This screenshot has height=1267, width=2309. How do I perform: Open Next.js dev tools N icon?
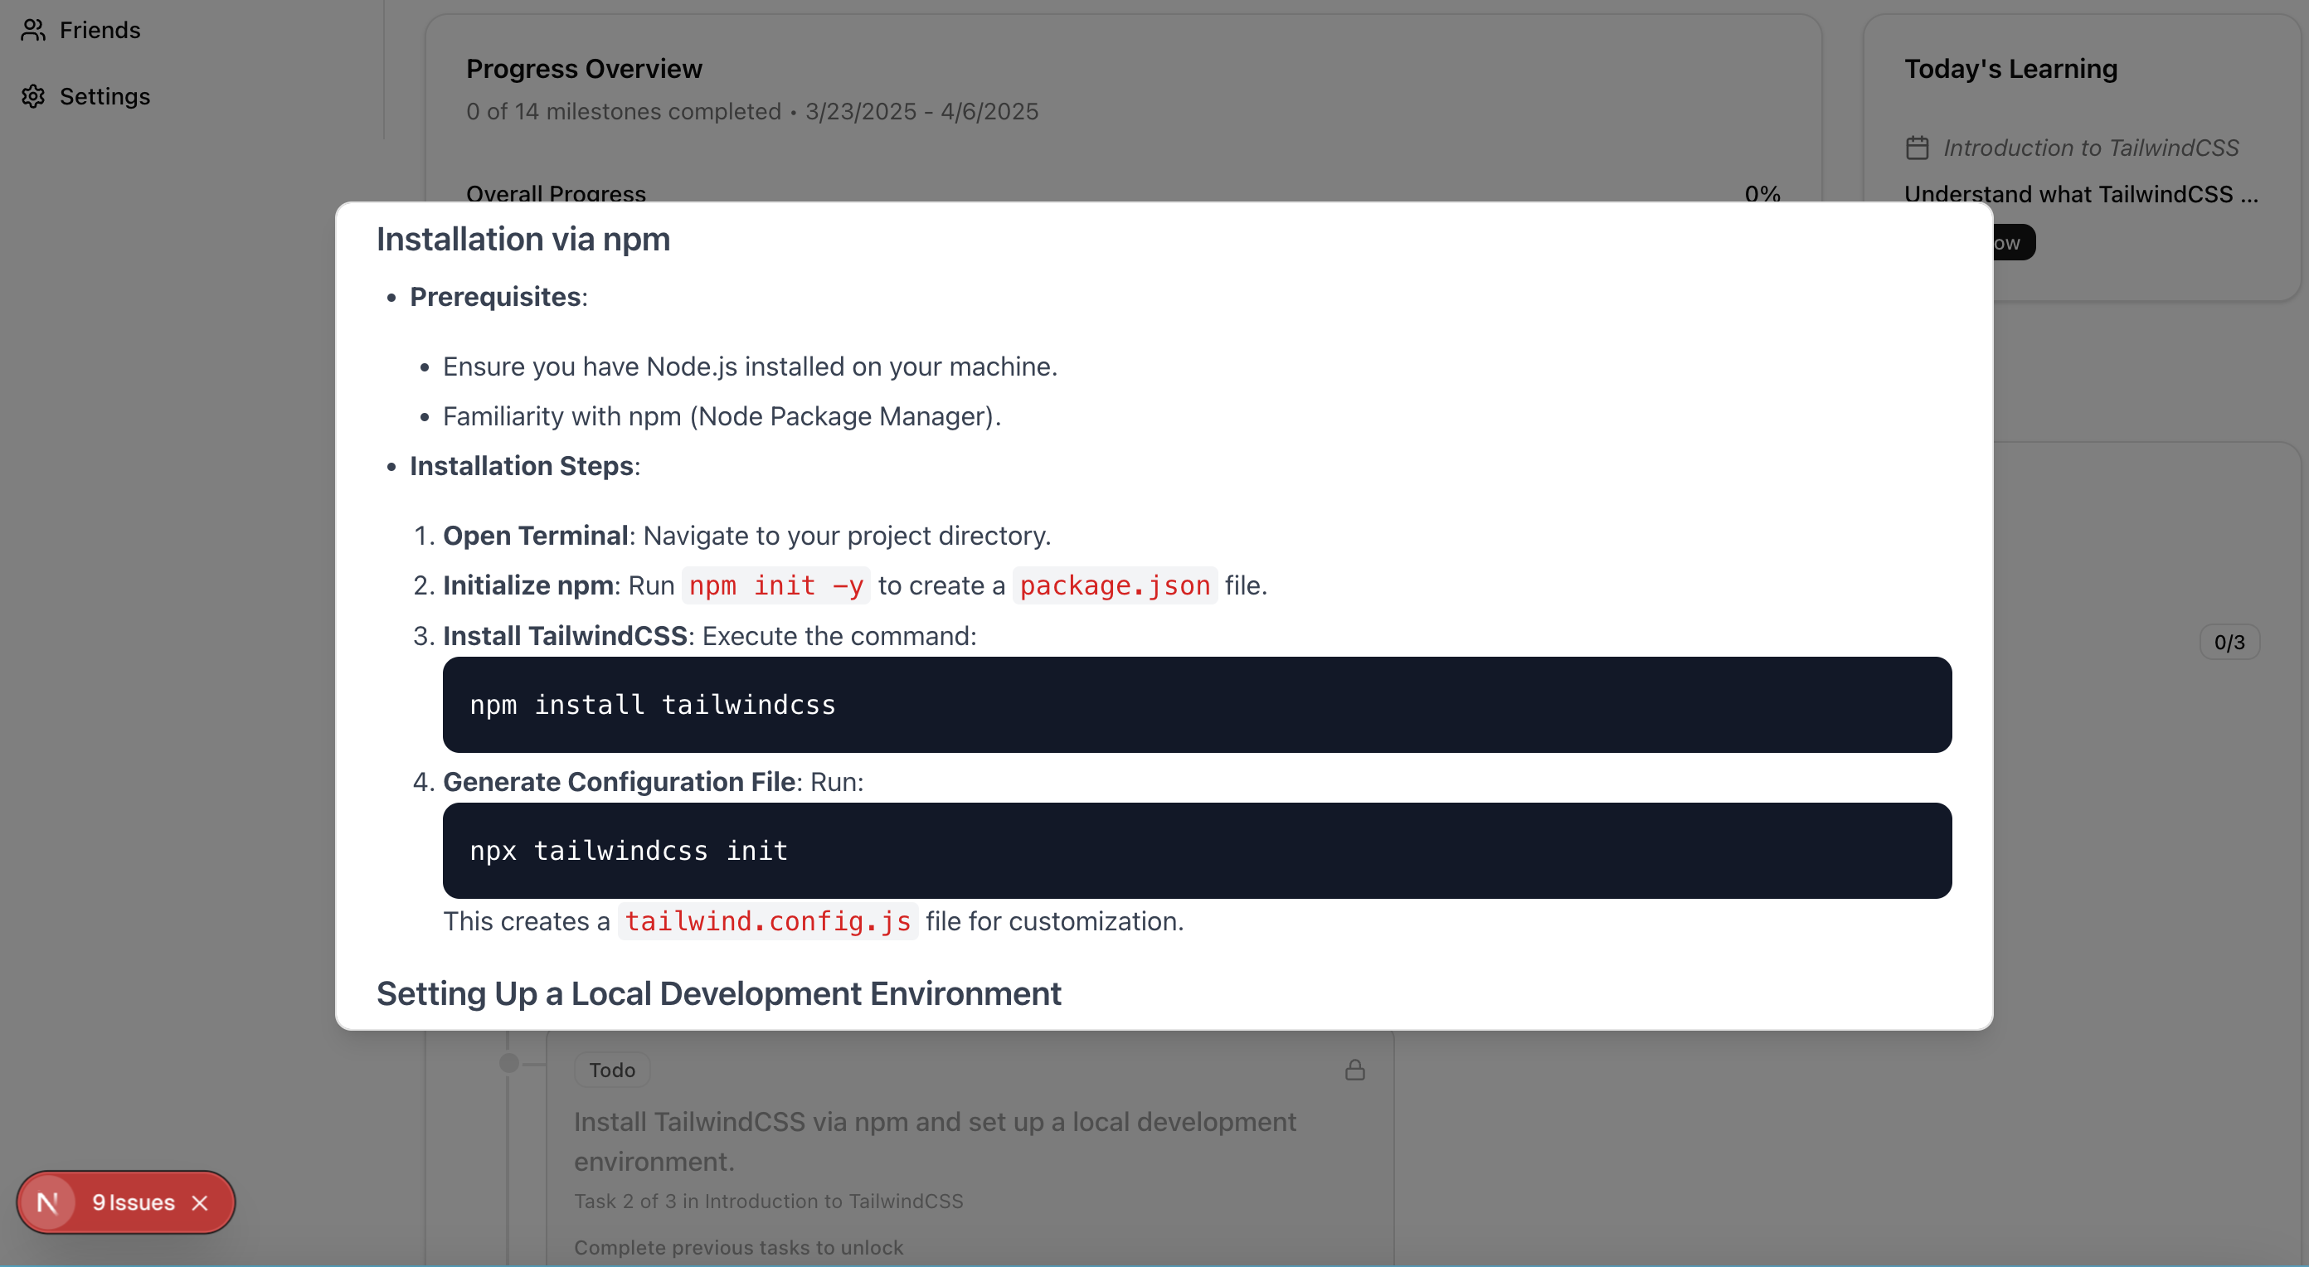pos(48,1202)
